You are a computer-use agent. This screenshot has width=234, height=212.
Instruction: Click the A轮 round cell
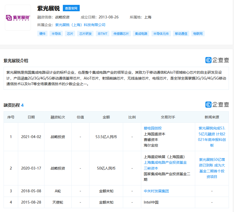coord(58,191)
